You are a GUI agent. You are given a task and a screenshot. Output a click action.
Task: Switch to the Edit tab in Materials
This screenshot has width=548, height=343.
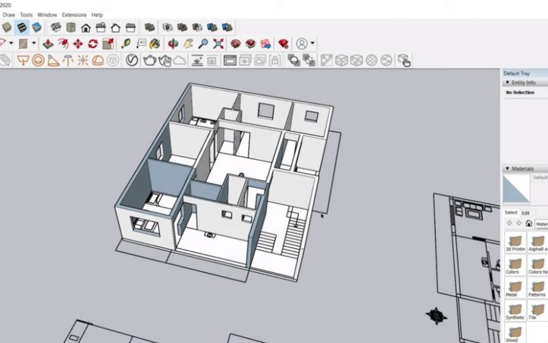(525, 213)
